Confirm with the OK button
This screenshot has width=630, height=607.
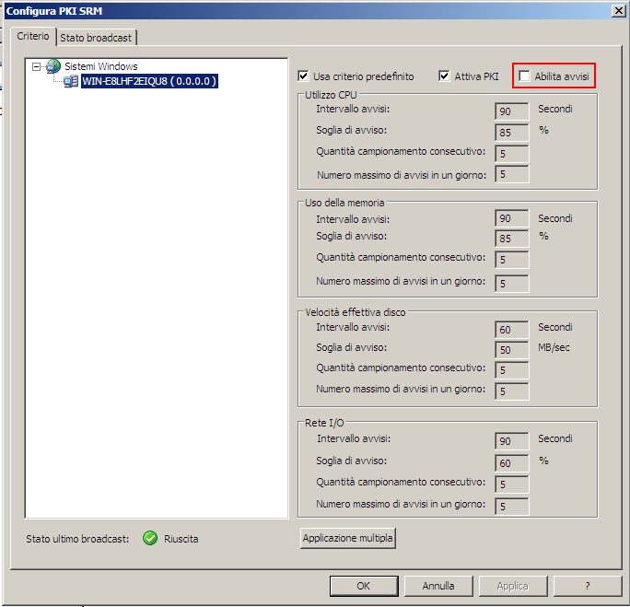[364, 586]
